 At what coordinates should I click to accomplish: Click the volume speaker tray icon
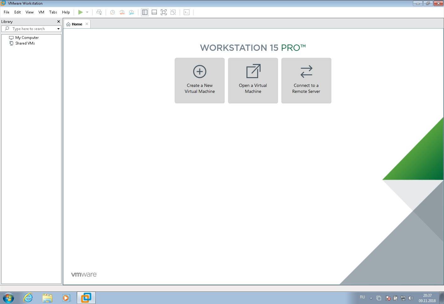tap(411, 298)
